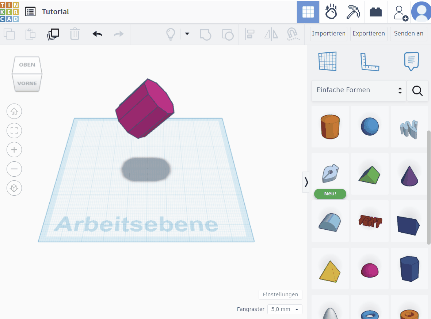Click the Group shapes icon

[205, 34]
